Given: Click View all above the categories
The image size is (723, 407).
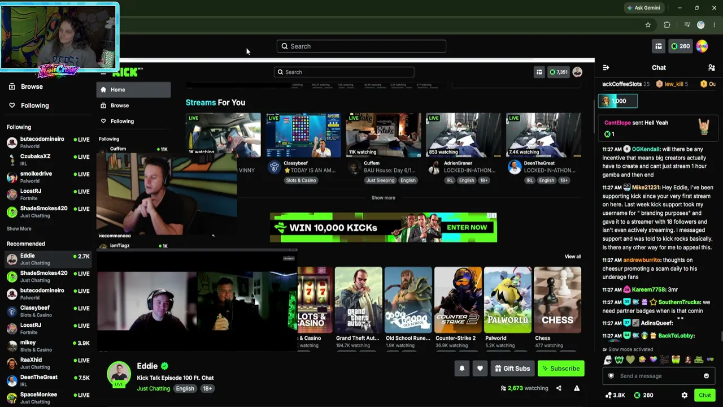Looking at the screenshot, I should click(x=573, y=257).
